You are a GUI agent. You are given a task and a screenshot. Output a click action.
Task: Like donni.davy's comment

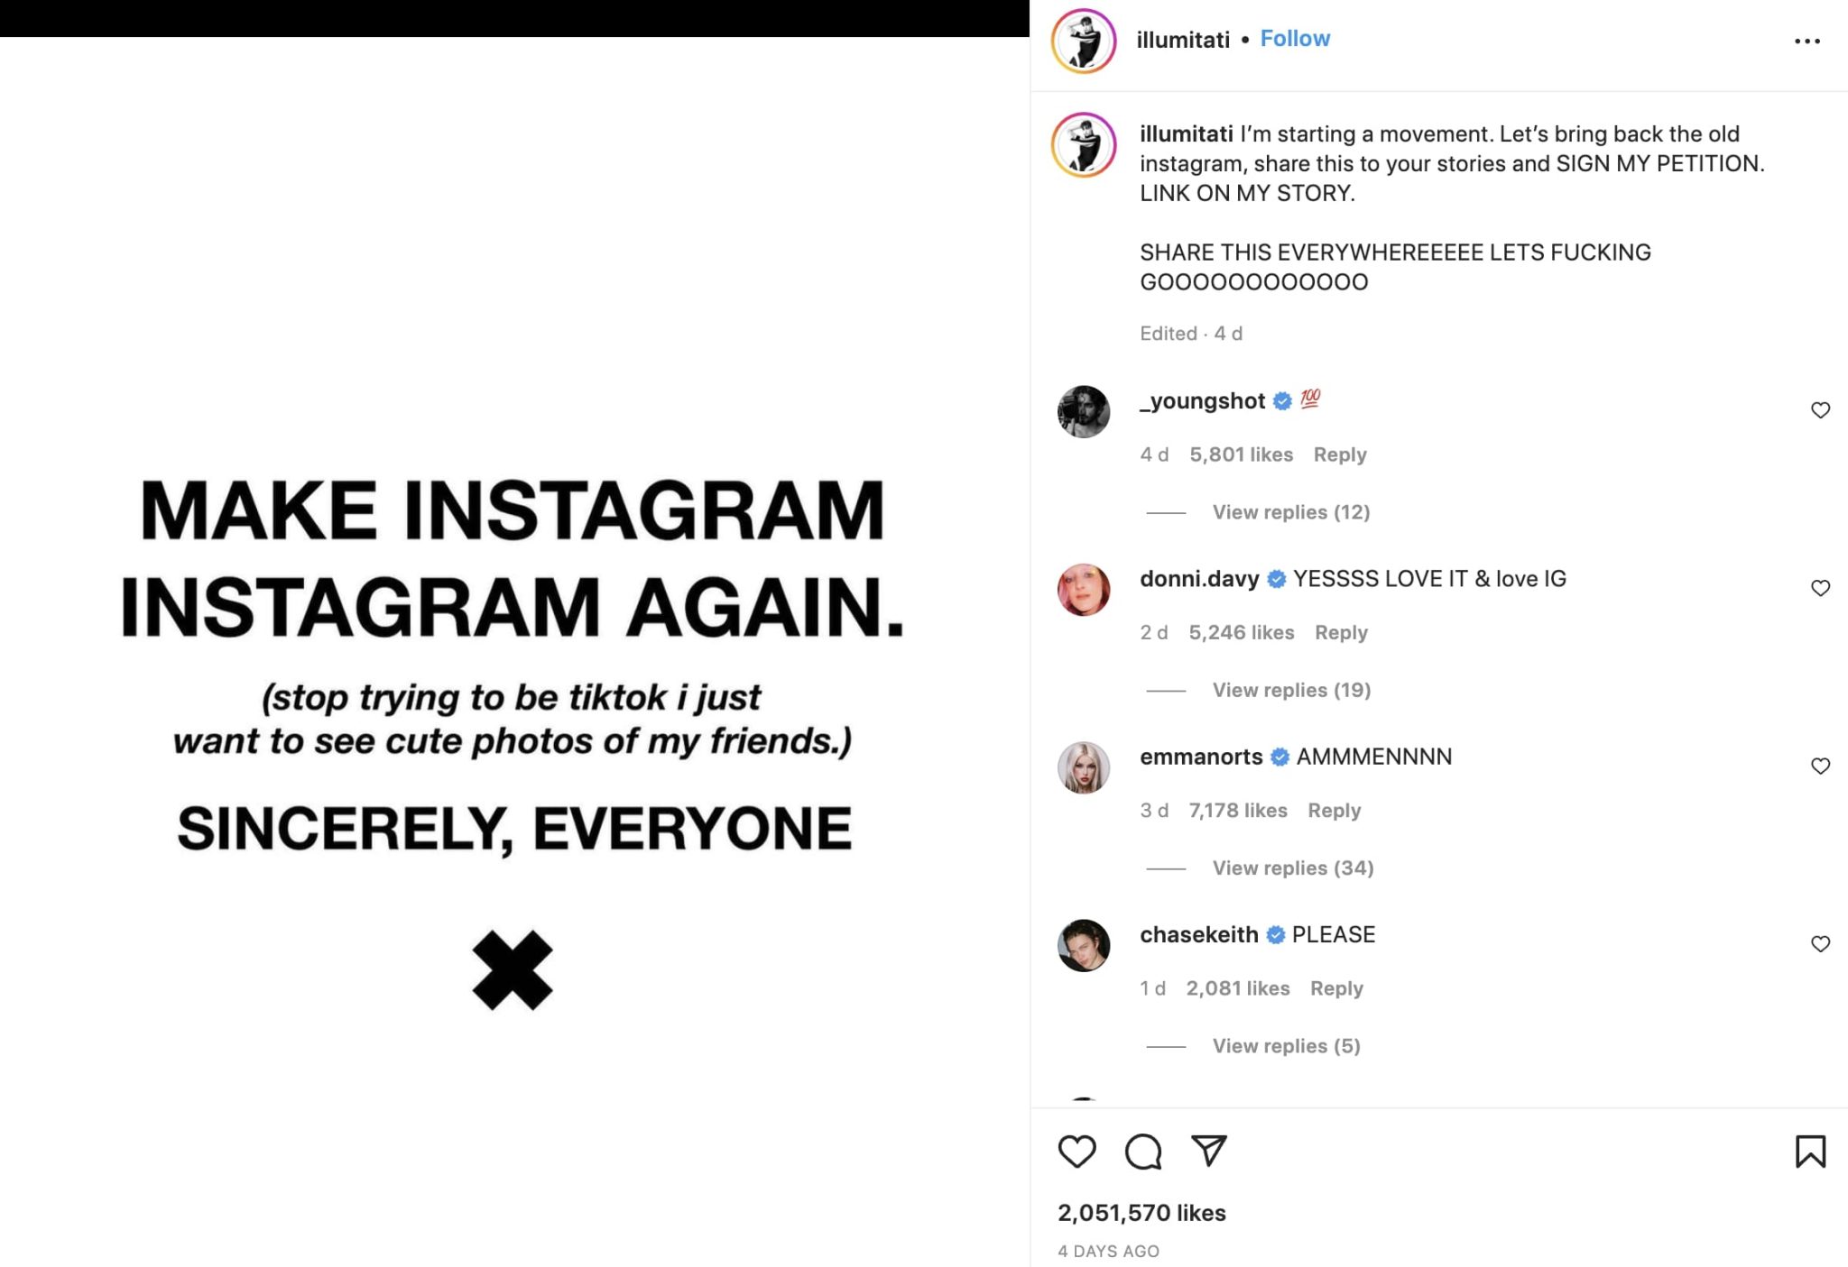coord(1820,588)
